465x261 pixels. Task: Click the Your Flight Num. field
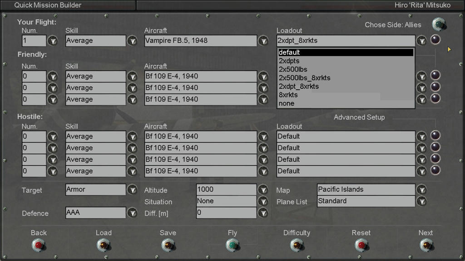coord(34,41)
